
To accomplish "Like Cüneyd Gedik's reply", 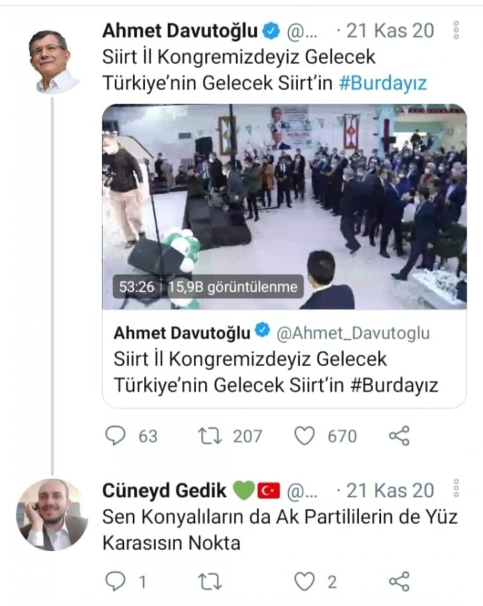I will (x=305, y=582).
